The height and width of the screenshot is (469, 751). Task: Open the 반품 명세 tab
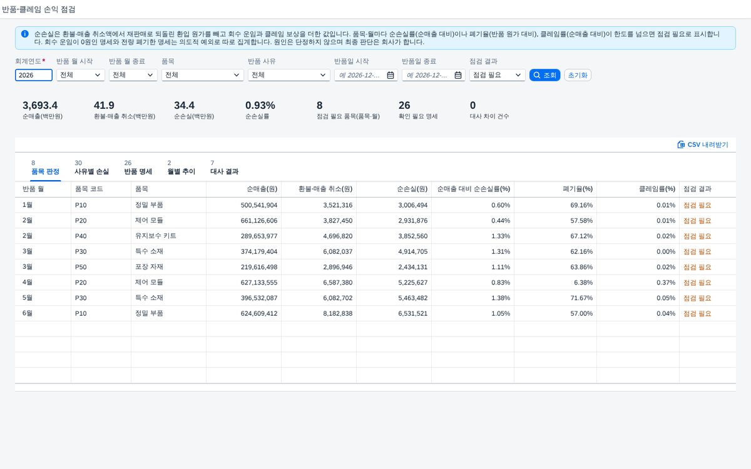coord(138,168)
